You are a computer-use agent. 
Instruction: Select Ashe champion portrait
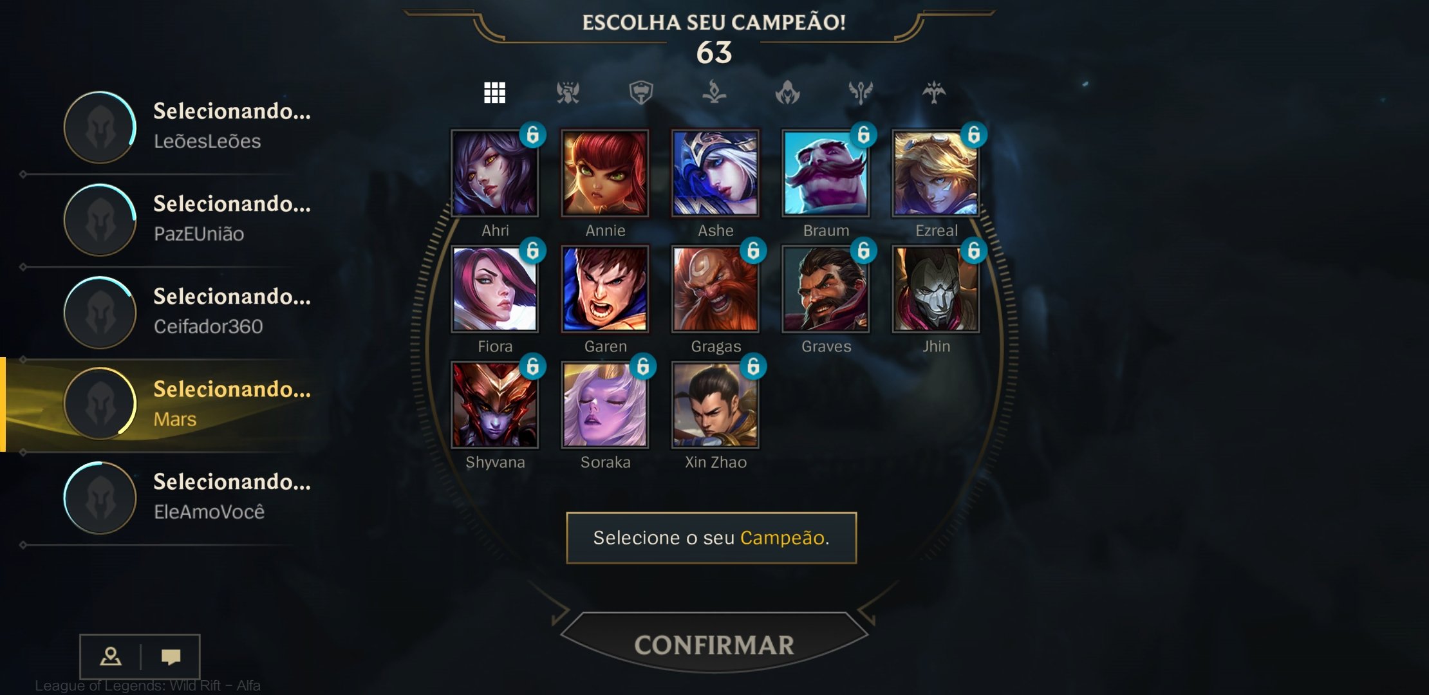[715, 173]
